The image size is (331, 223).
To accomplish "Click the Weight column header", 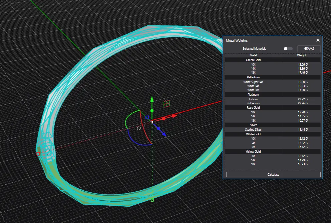I will (301, 55).
